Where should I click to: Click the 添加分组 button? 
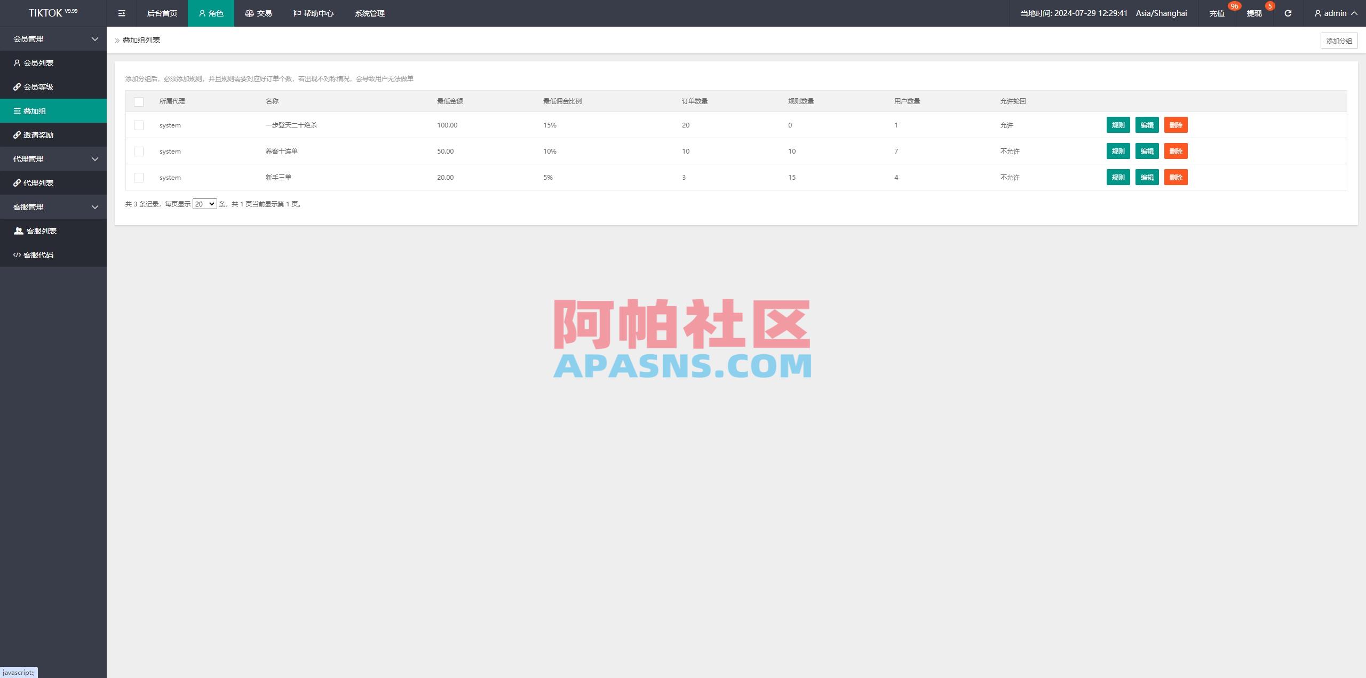coord(1339,39)
